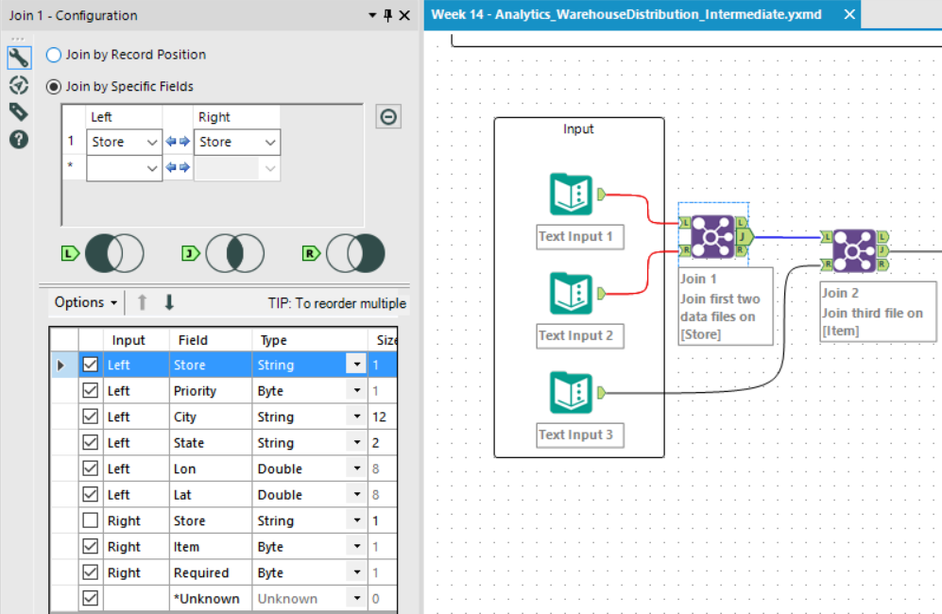Enable the Right Store field checkbox
This screenshot has height=614, width=942.
click(x=91, y=520)
